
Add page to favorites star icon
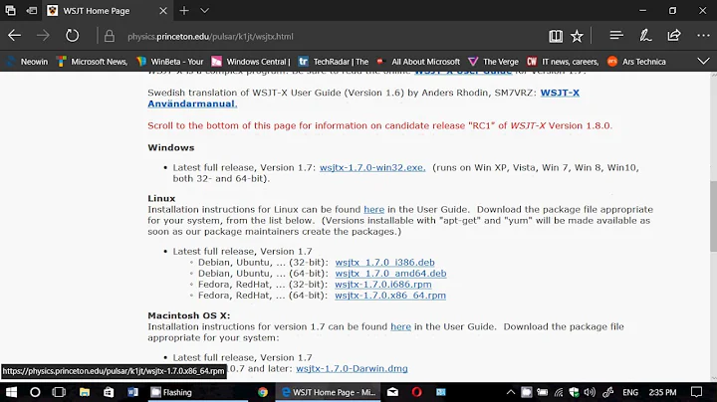click(x=577, y=36)
